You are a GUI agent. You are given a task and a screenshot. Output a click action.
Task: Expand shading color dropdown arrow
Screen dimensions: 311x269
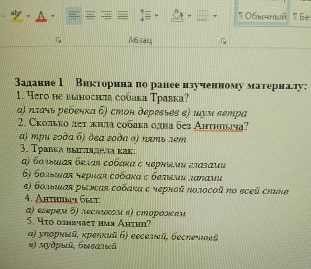click(x=189, y=16)
